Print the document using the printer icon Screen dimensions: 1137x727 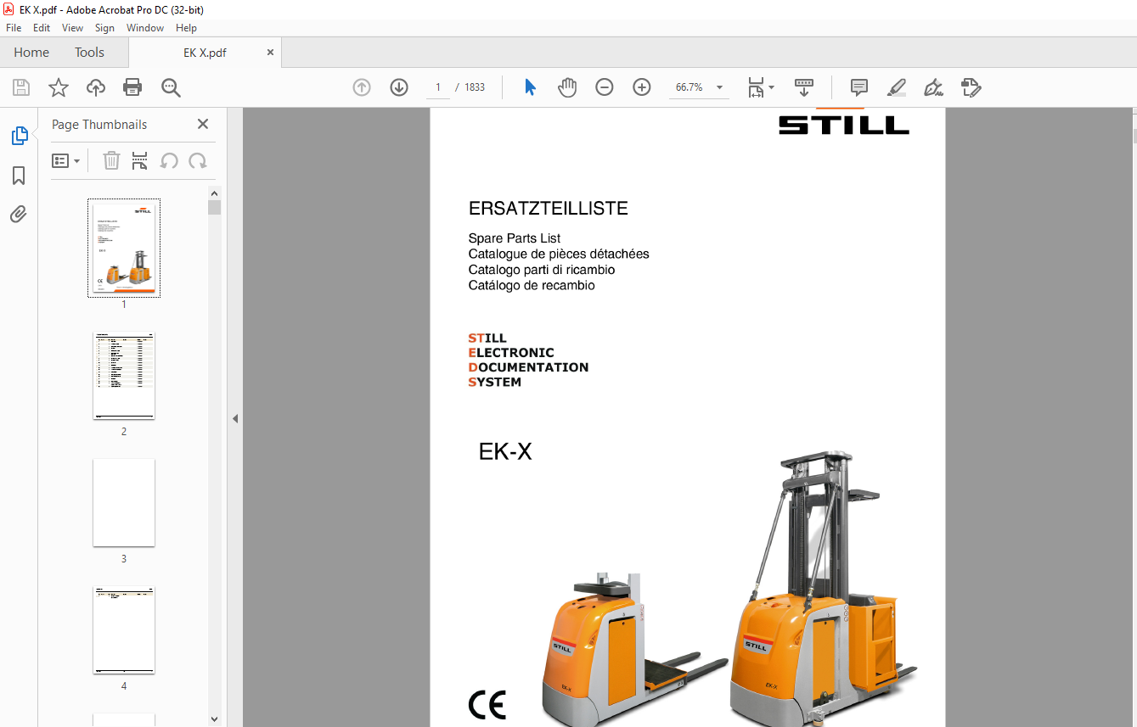(132, 87)
